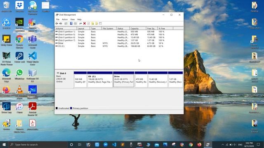
Task: Sort by the Layout column header
Action: point(83,28)
